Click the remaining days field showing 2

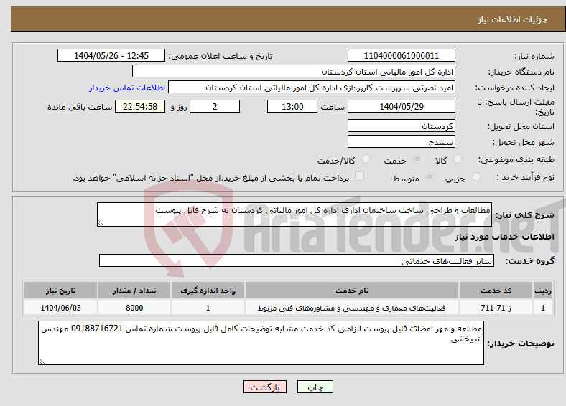(215, 106)
